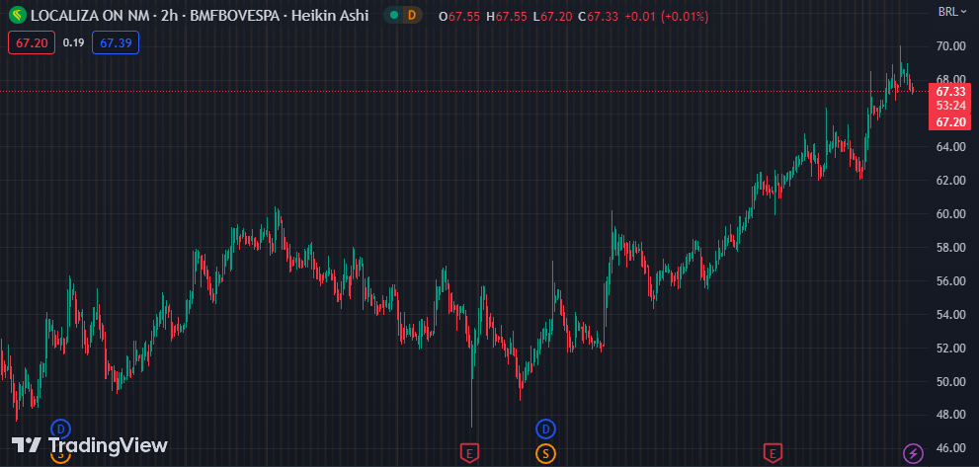Screen dimensions: 979x467
Task: Toggle the D data-mode pill with green dot
Action: pos(402,16)
